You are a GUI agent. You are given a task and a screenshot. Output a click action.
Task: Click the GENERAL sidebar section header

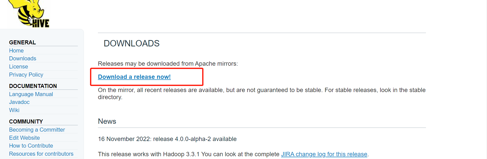(22, 42)
